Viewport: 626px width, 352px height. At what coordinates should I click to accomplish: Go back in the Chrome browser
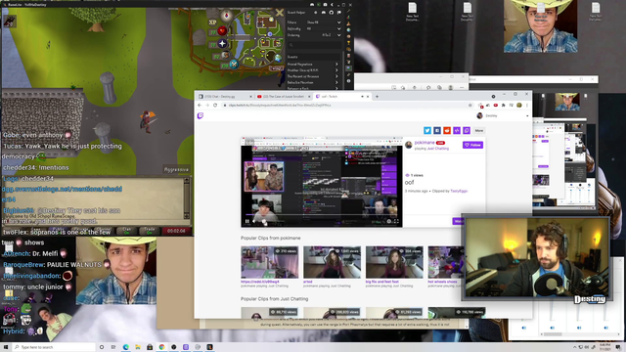pos(200,106)
